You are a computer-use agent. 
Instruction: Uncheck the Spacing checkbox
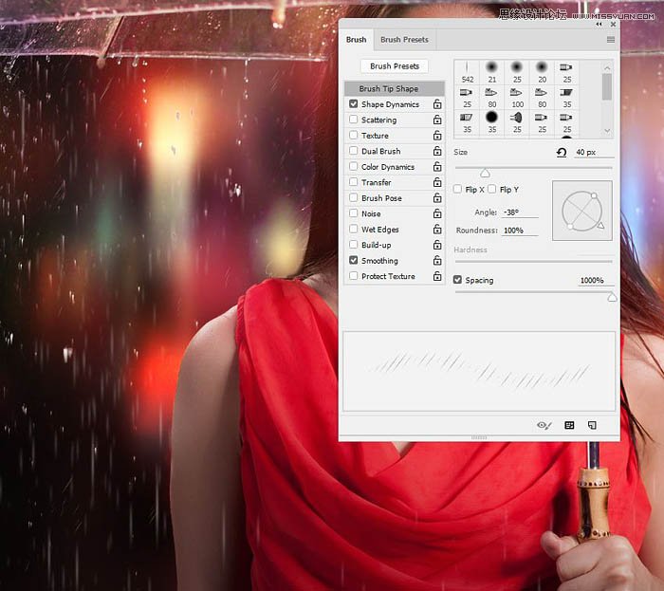click(x=458, y=281)
